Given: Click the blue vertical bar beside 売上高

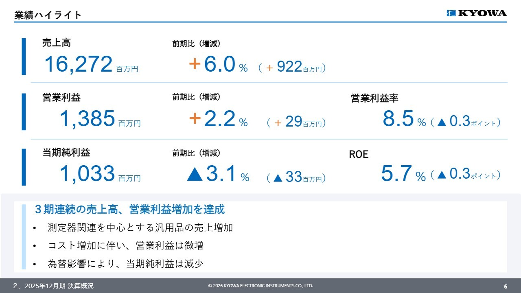Looking at the screenshot, I should 24,57.
